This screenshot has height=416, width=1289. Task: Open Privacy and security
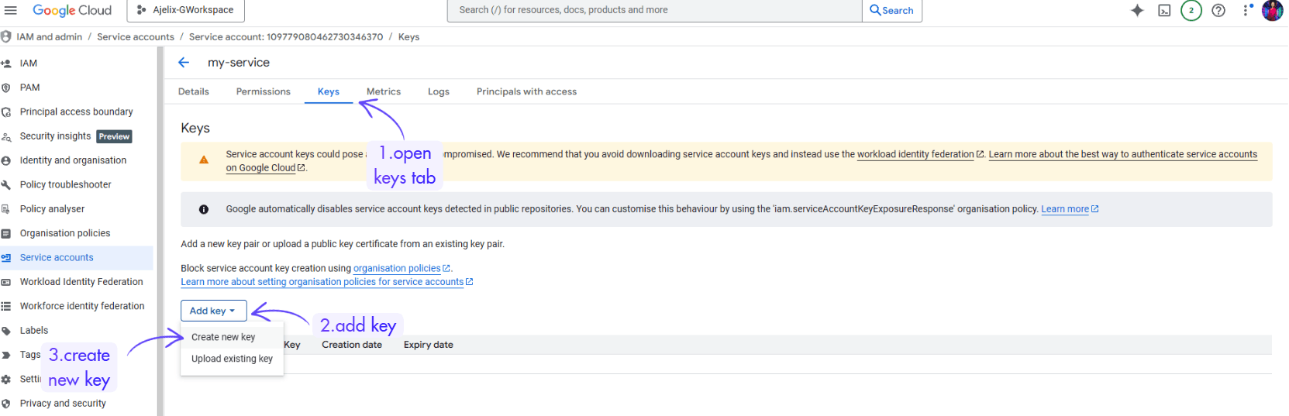63,403
